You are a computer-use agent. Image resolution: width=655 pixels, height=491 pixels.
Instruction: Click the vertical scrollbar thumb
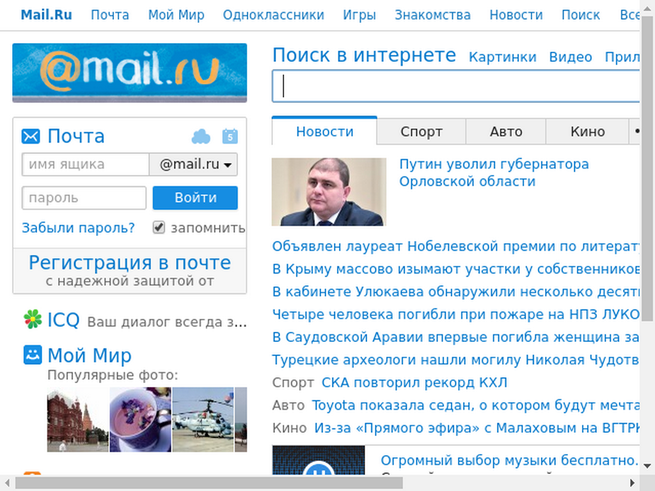pyautogui.click(x=647, y=169)
